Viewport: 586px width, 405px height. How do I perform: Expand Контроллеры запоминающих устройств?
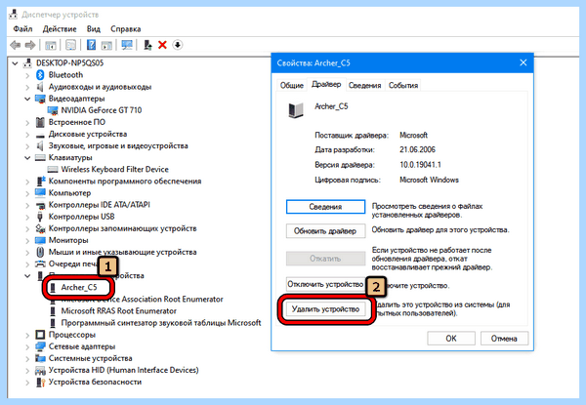[27, 228]
